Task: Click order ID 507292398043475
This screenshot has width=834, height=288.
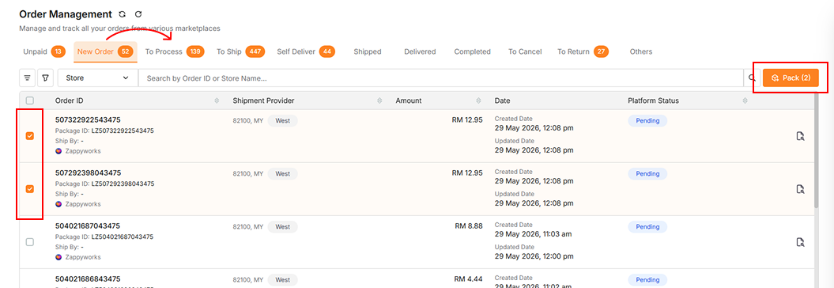Action: point(88,172)
